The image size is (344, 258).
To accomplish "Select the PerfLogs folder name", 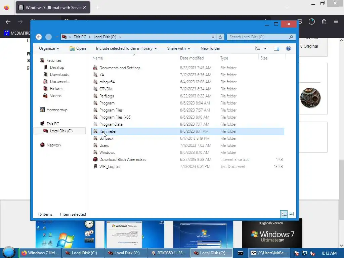I will coord(106,96).
